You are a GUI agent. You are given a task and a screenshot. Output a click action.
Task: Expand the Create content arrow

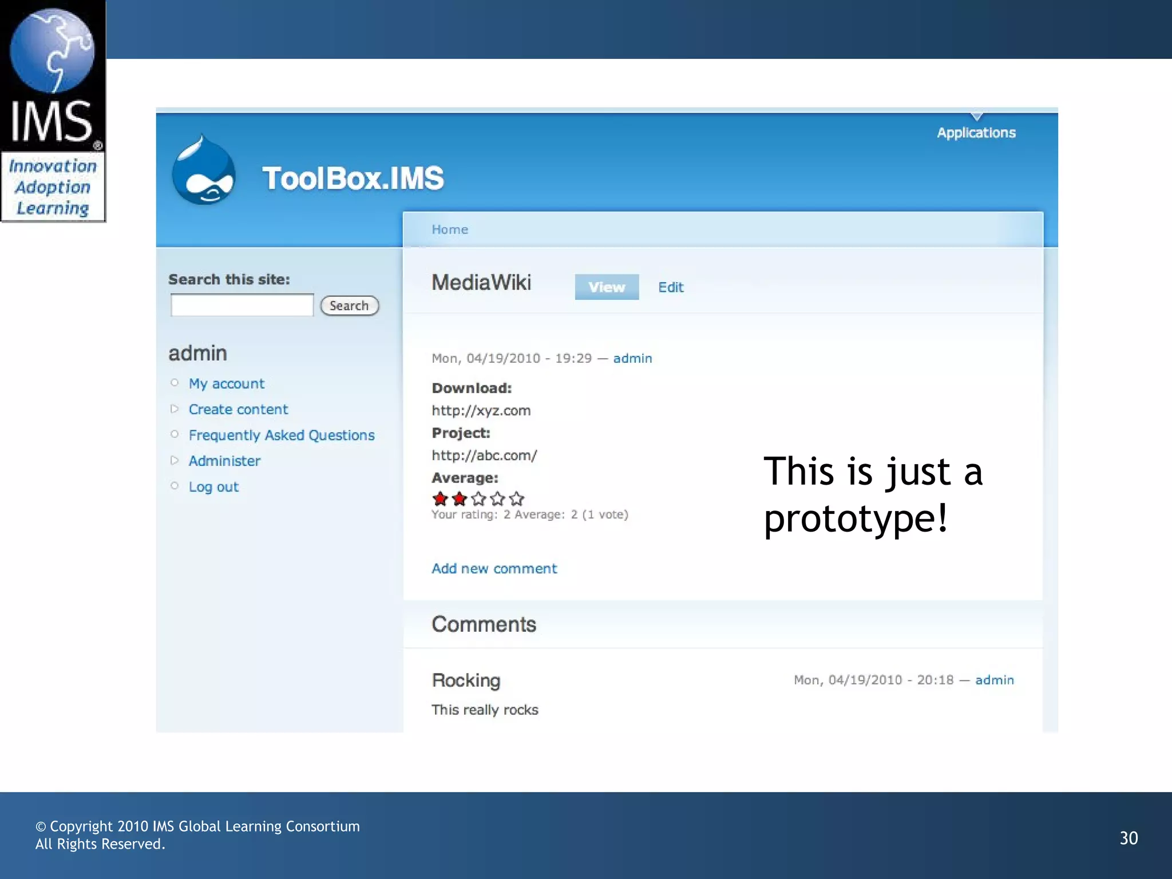click(x=175, y=409)
